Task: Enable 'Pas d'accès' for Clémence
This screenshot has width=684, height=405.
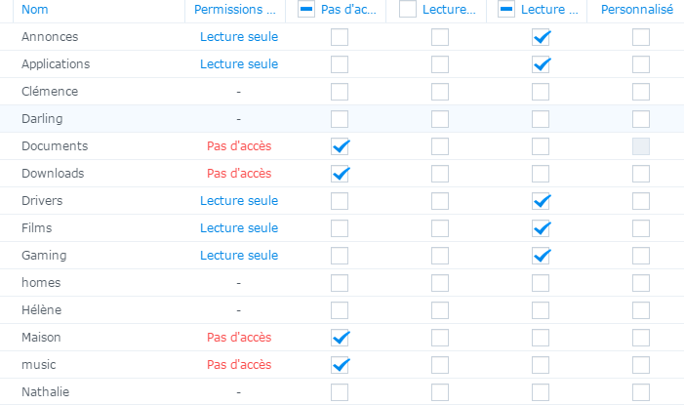Action: tap(340, 92)
